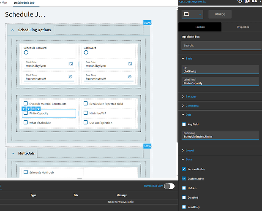Screen dimensions: 262x211
Task: Collapse the Scheduling Options panel
Action: pos(13,30)
